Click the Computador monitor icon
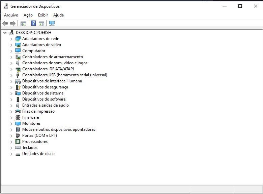The width and height of the screenshot is (263, 194). pyautogui.click(x=18, y=51)
